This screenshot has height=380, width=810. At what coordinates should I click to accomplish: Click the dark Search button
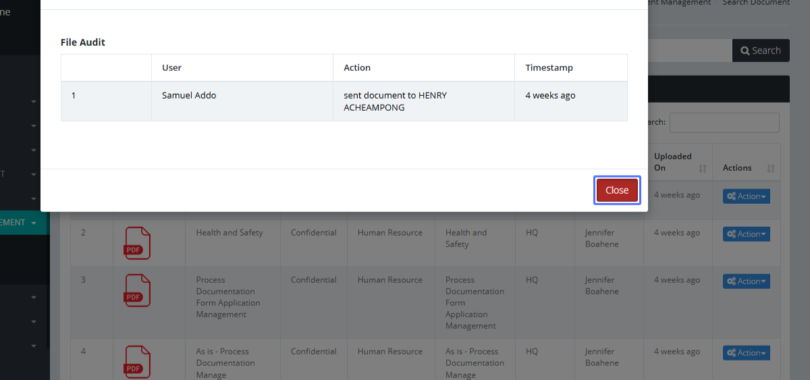761,51
